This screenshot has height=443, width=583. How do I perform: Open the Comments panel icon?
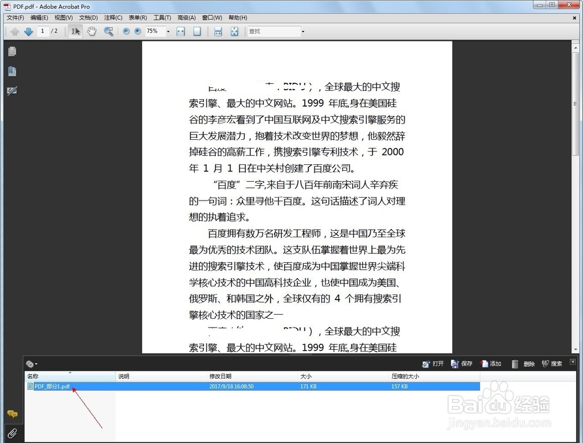(12, 414)
